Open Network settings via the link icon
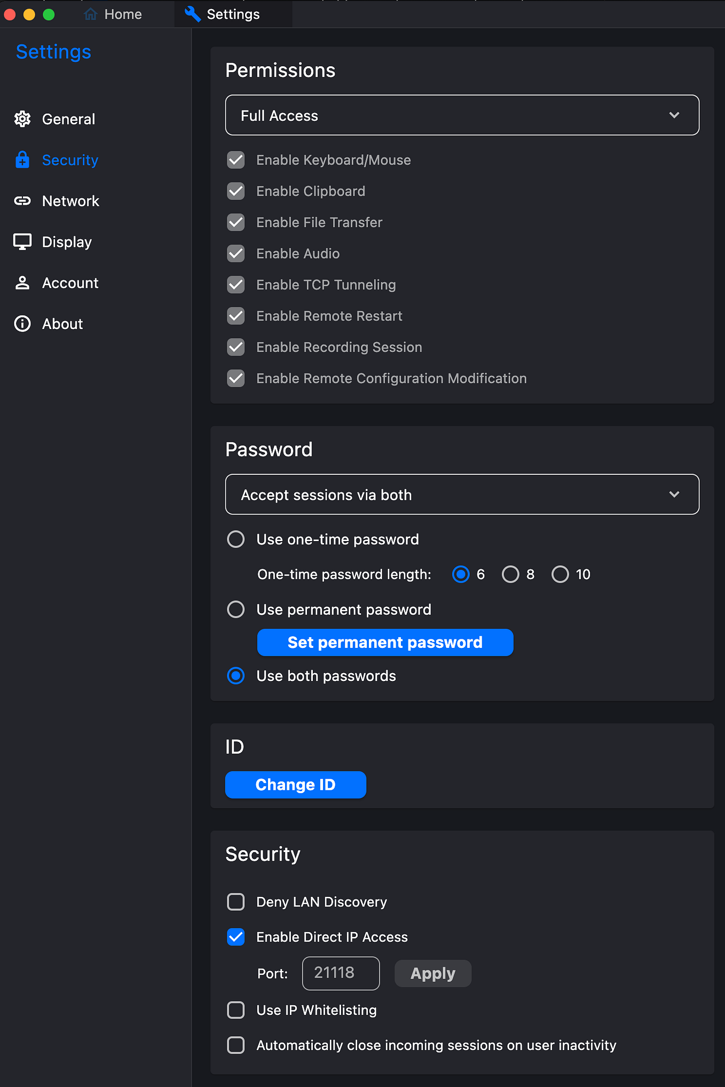725x1087 pixels. [22, 201]
